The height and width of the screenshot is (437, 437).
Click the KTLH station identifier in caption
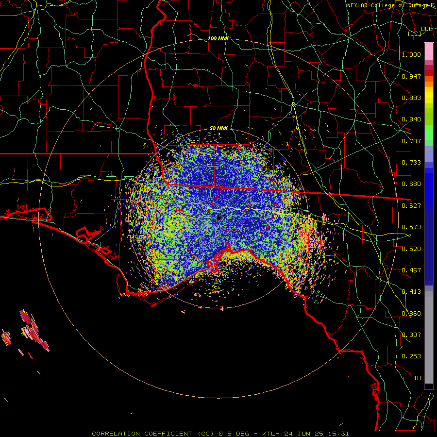click(x=270, y=434)
